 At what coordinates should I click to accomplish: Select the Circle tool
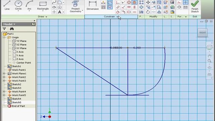(x=18, y=5)
